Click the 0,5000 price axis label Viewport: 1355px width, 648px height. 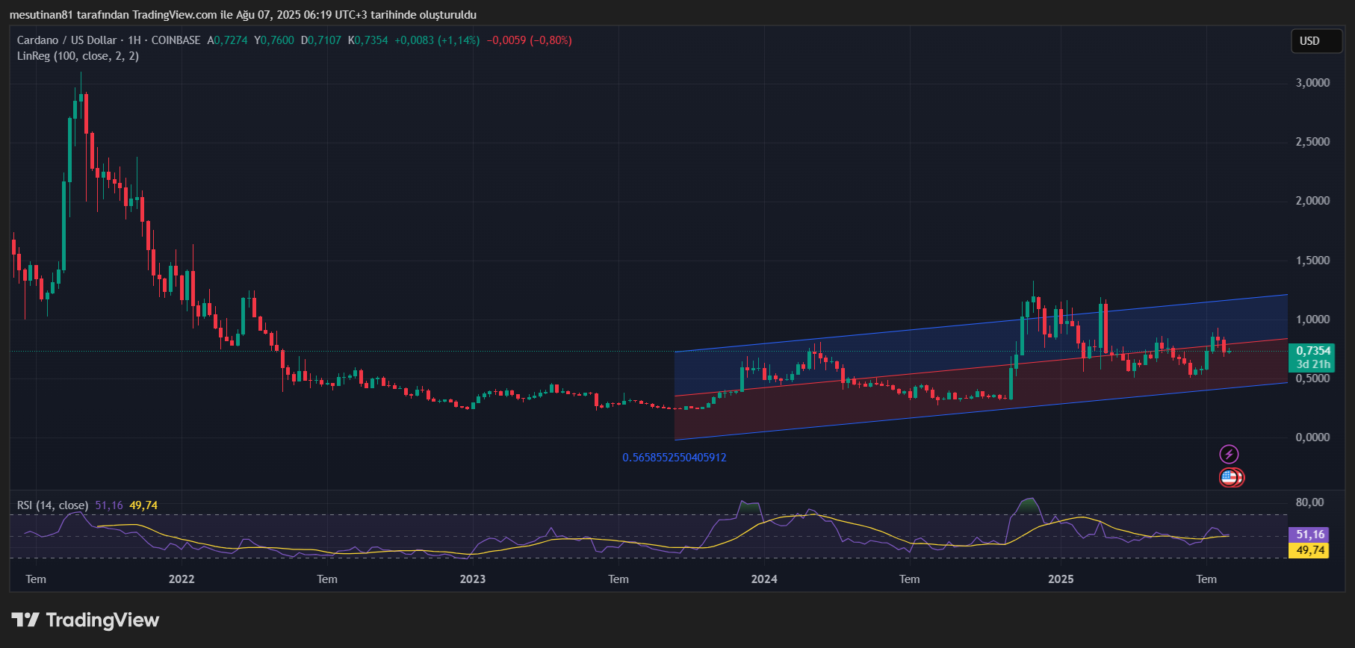pos(1312,378)
